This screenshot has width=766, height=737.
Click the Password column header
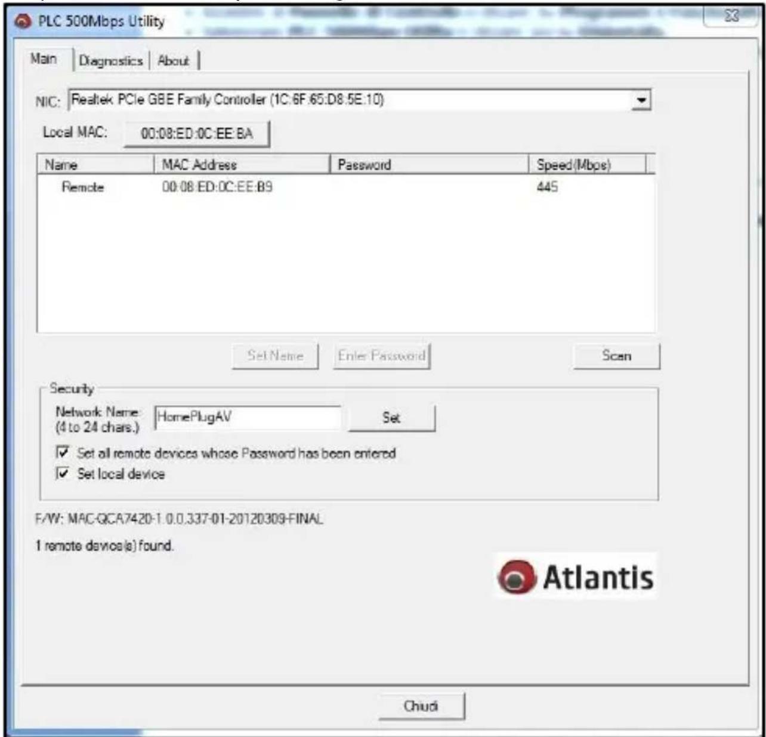pyautogui.click(x=430, y=165)
